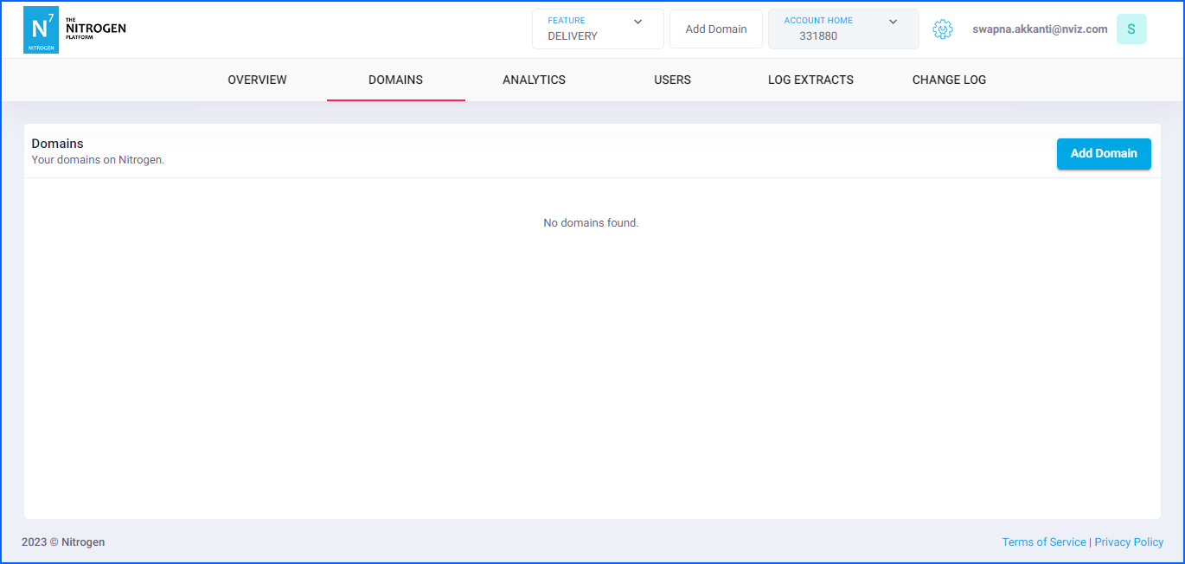
Task: Select the Domains tab
Action: (x=395, y=80)
